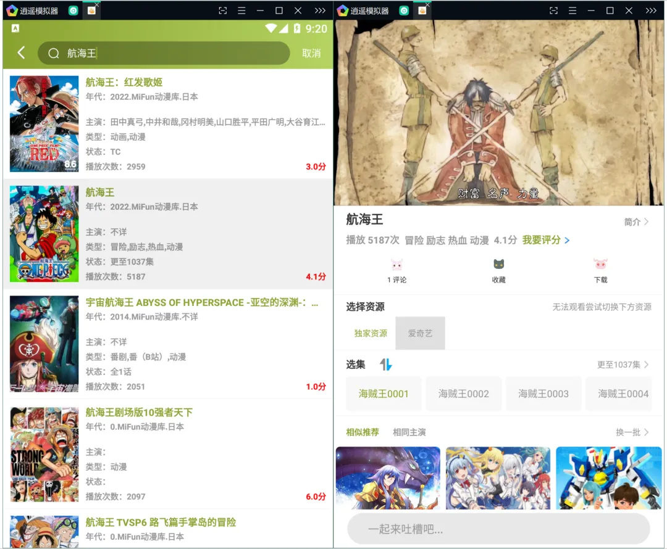This screenshot has height=549, width=667.
Task: Open 航海王：红发歌姬 poster thumbnail
Action: 44,123
